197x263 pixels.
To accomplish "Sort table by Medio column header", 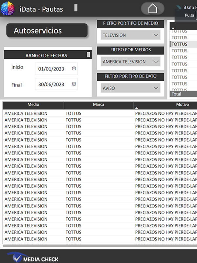I will click(x=33, y=105).
